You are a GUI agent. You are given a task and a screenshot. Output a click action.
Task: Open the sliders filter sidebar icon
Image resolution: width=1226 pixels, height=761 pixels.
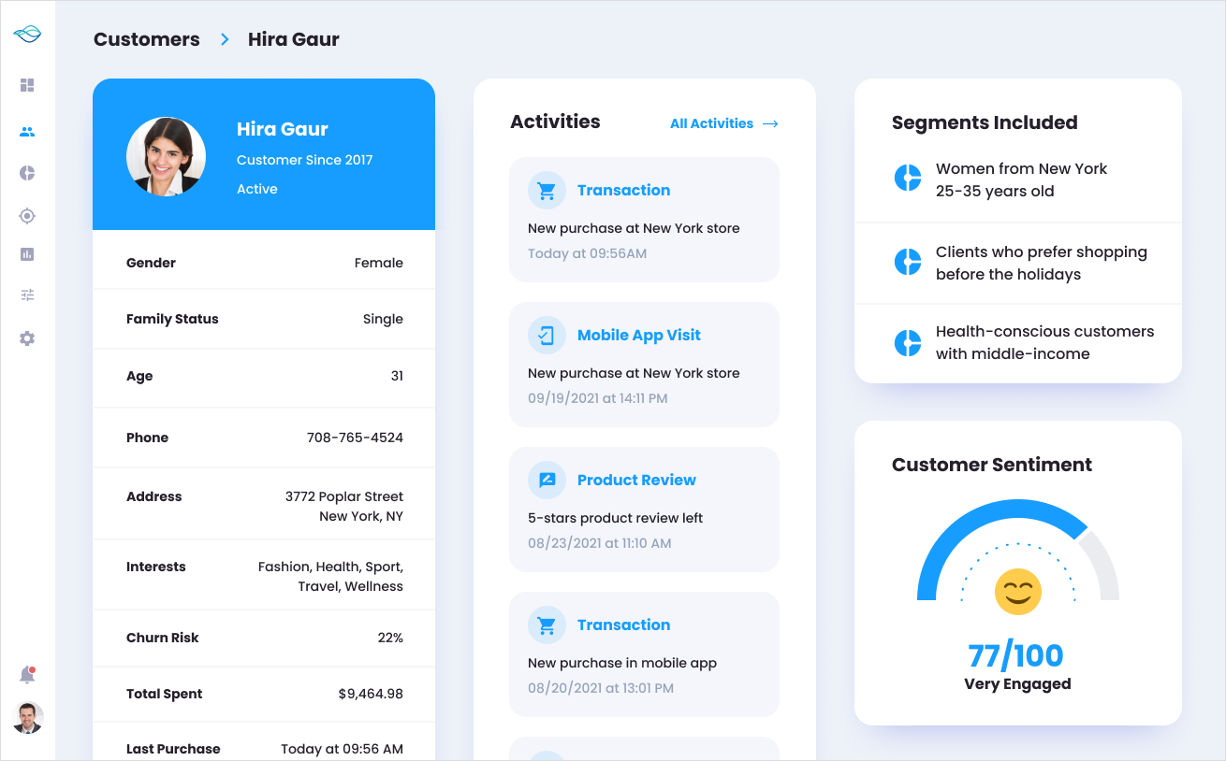click(27, 295)
